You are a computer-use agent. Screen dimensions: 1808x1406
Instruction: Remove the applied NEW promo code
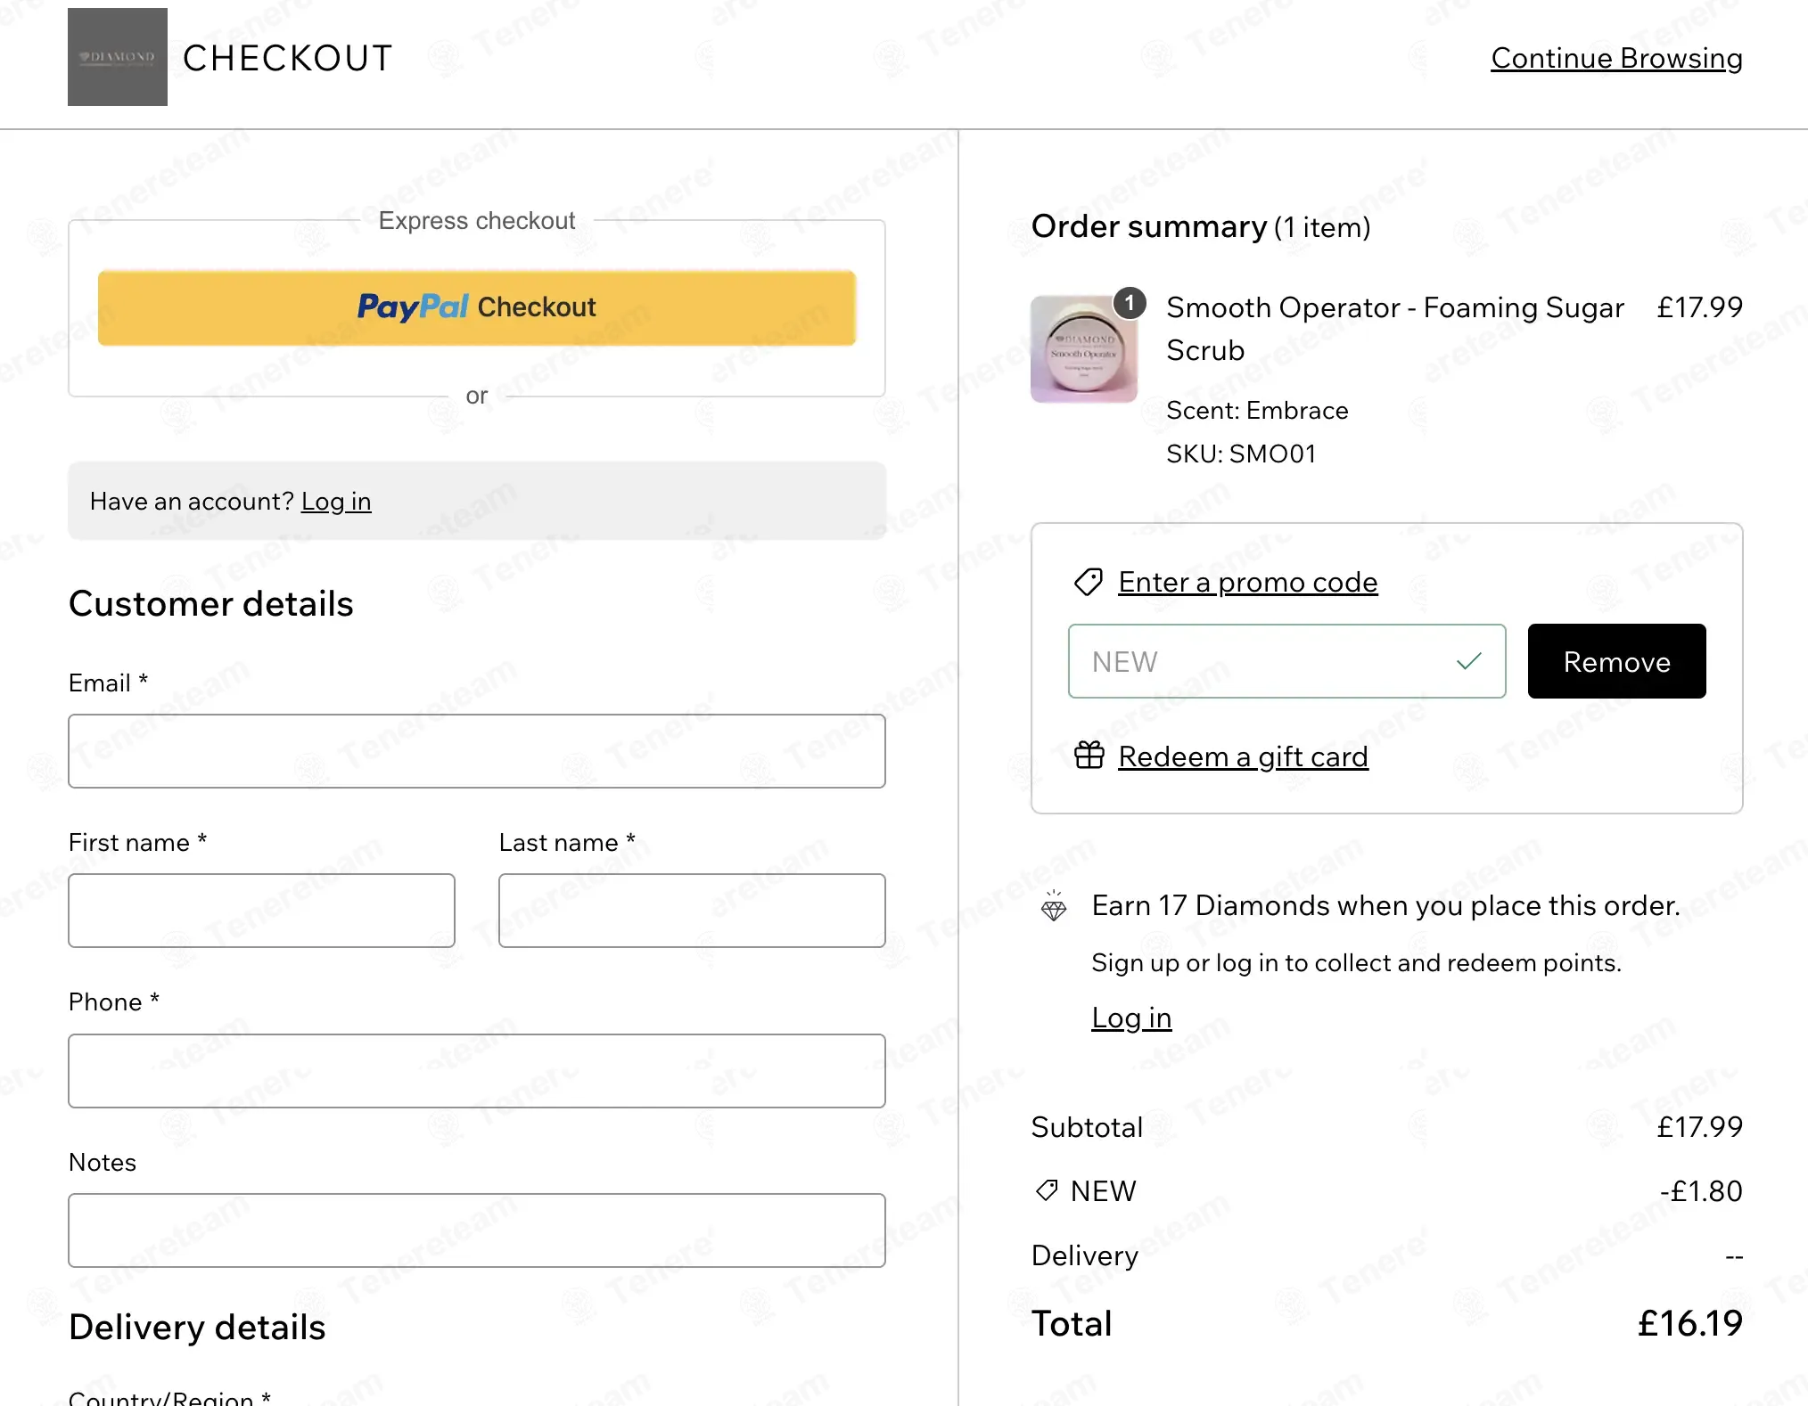(x=1616, y=661)
